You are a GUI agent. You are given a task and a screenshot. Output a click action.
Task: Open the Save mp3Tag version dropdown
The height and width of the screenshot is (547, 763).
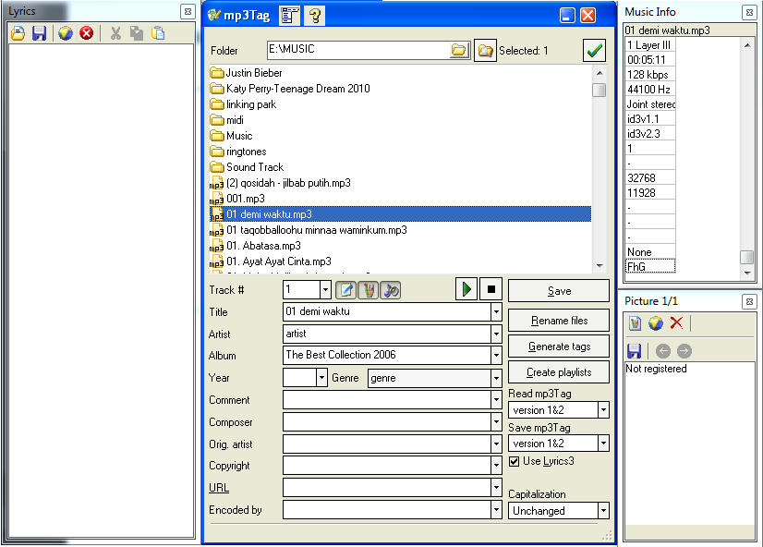[603, 444]
